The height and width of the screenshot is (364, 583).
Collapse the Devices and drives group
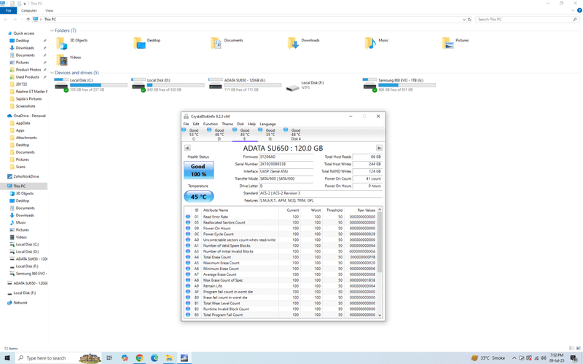[52, 73]
